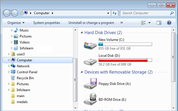
Task: Click the Back navigation arrow button
Action: pos(7,13)
